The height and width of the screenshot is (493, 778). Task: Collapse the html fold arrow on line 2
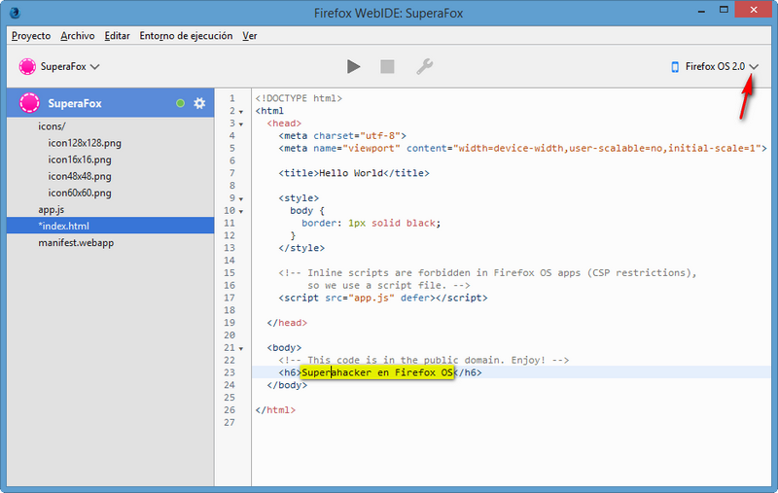point(241,112)
